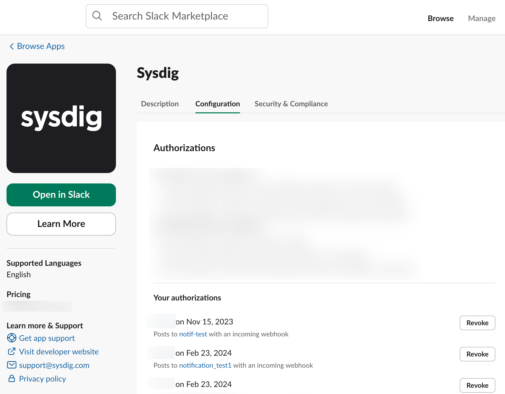
Task: Open the notification_test1 channel link
Action: pyautogui.click(x=205, y=365)
